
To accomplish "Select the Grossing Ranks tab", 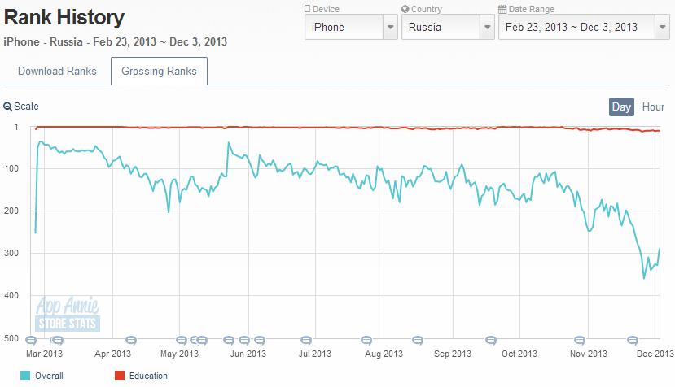I will point(159,71).
